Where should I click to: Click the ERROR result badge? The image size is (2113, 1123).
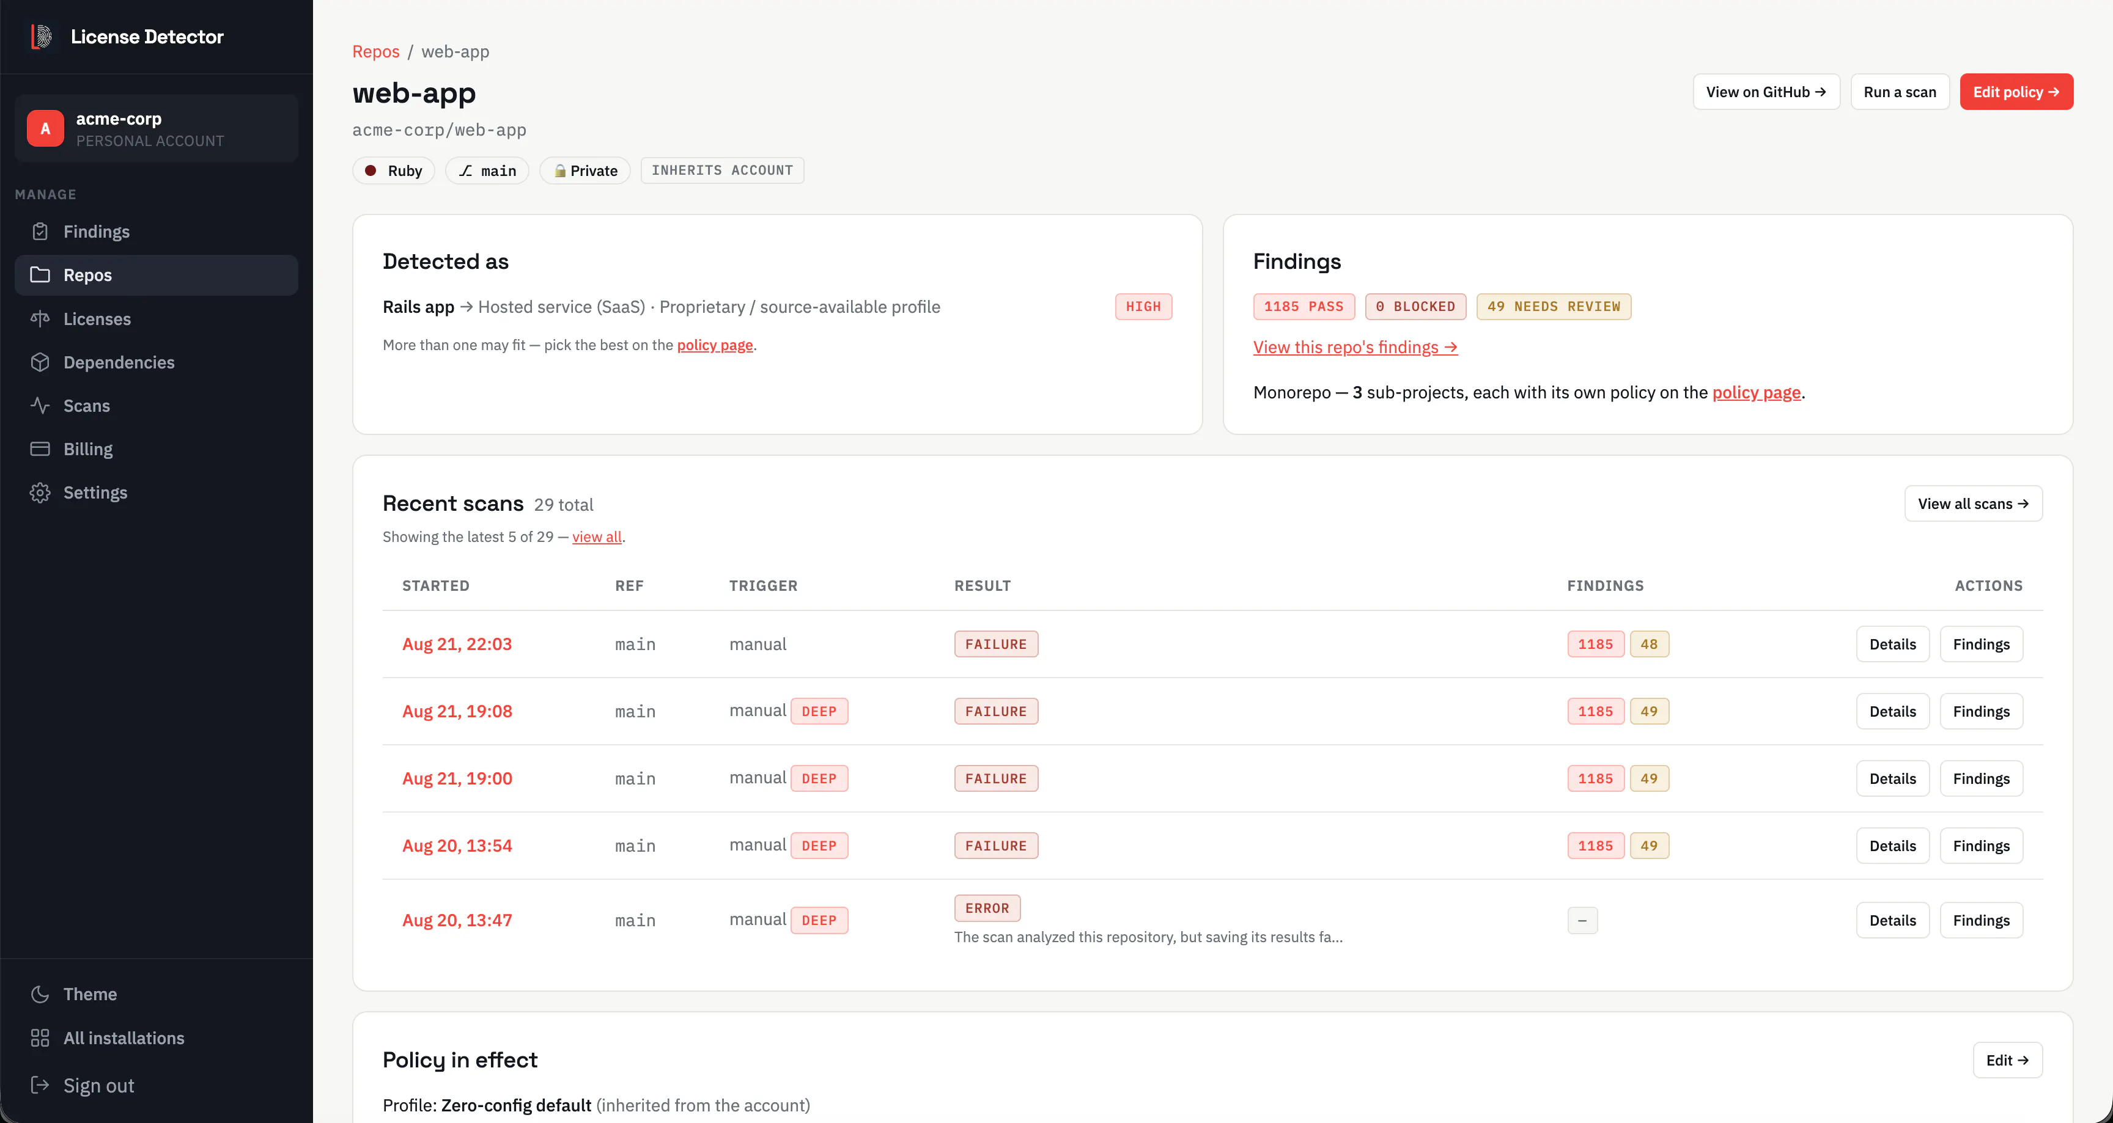pos(987,907)
